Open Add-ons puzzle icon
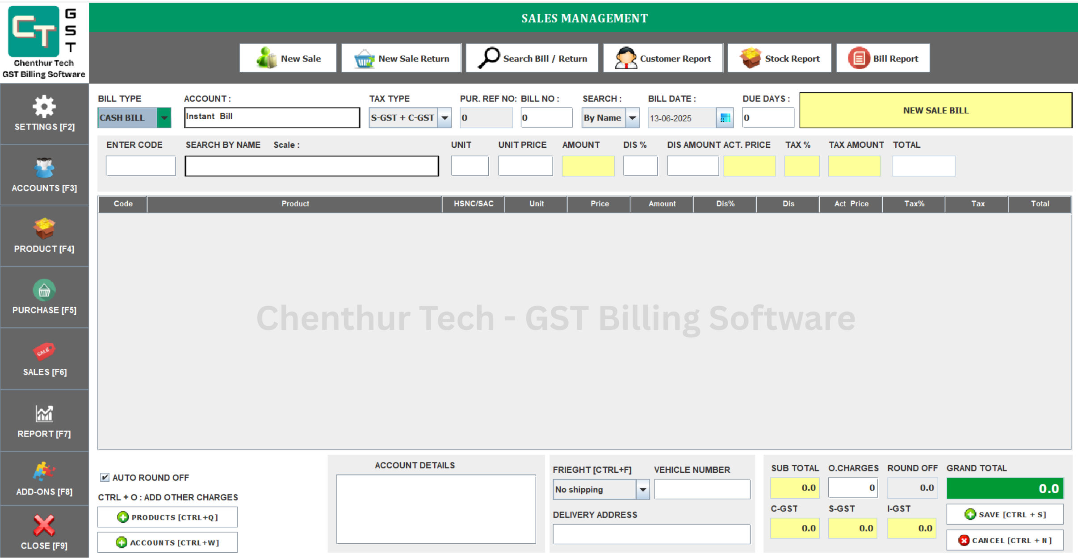The width and height of the screenshot is (1078, 558). coord(44,471)
